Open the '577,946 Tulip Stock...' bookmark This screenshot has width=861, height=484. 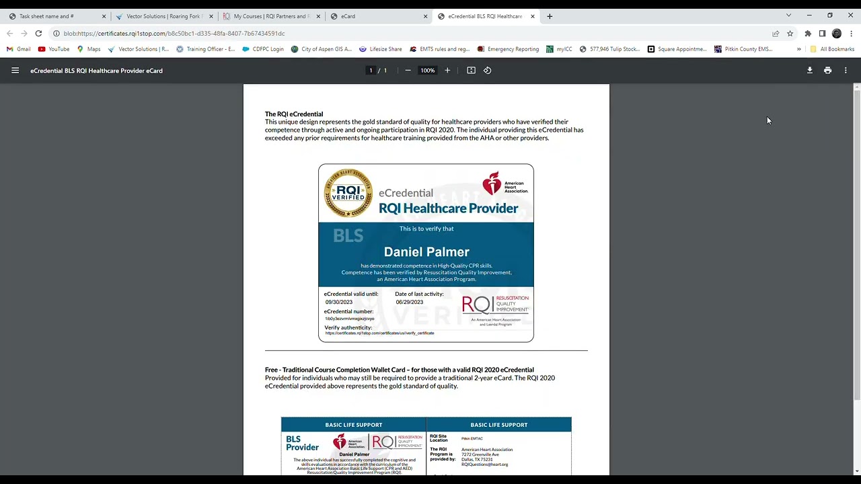tap(609, 49)
